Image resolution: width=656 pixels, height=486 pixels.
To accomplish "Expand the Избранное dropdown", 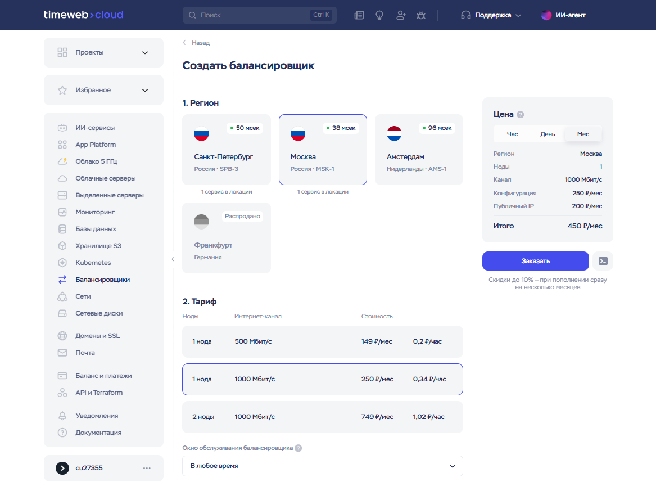I will 103,90.
